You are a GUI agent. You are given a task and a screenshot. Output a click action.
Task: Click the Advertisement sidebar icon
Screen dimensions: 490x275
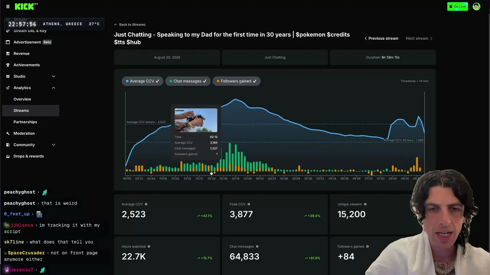coord(8,42)
